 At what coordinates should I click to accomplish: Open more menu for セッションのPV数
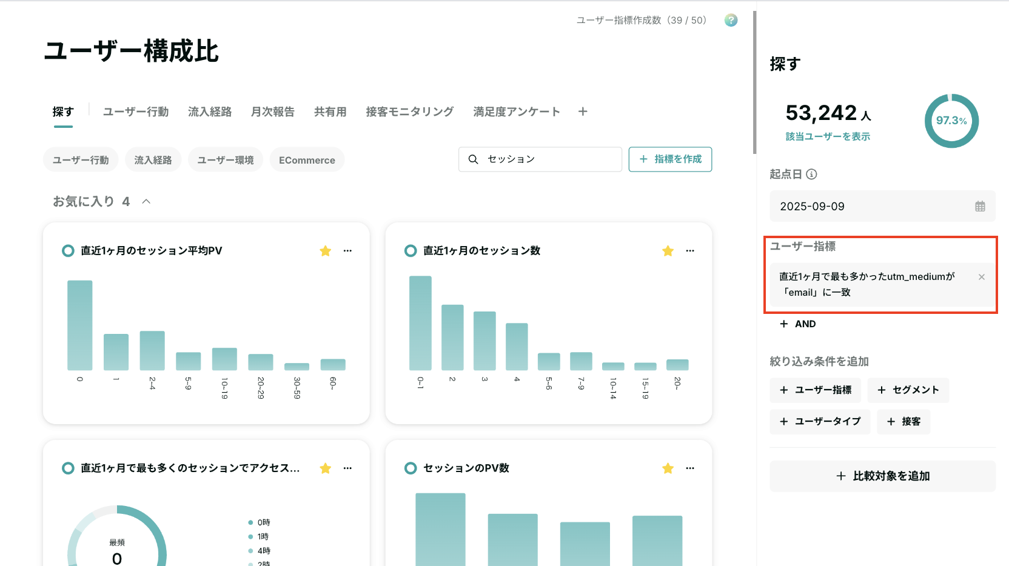pyautogui.click(x=690, y=468)
